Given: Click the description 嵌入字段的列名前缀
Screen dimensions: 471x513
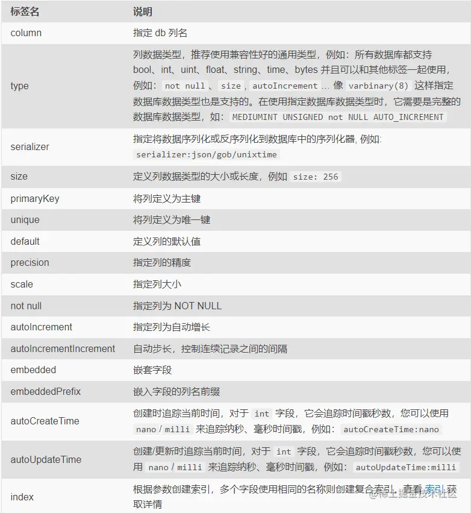Looking at the screenshot, I should [176, 391].
